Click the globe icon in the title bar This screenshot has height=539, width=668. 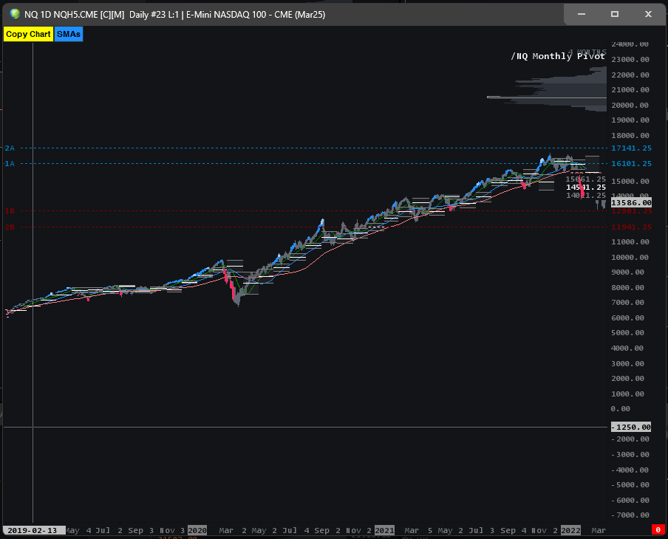[13, 14]
